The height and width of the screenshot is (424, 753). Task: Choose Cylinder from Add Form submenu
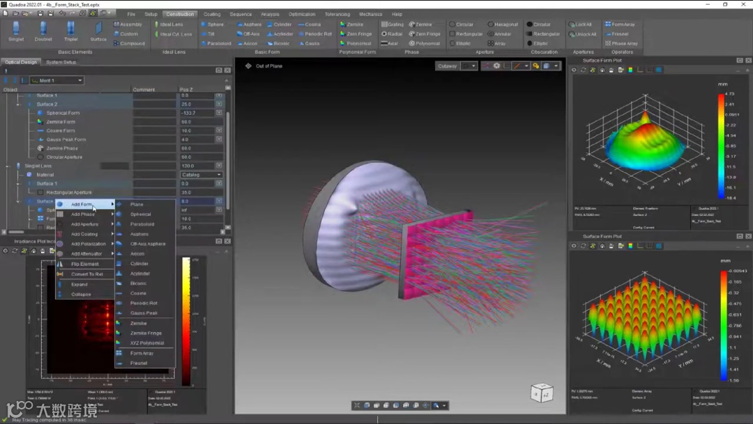(x=139, y=264)
